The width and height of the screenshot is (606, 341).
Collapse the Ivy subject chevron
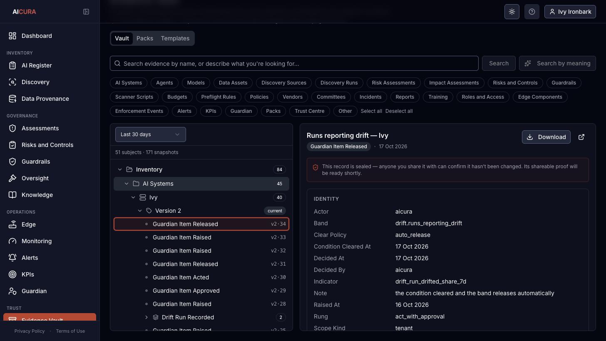tap(133, 197)
